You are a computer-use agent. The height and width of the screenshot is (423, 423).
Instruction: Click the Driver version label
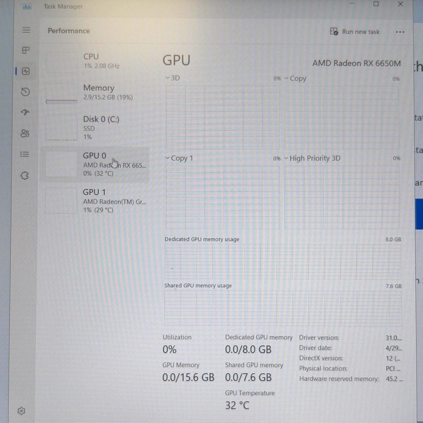point(319,338)
